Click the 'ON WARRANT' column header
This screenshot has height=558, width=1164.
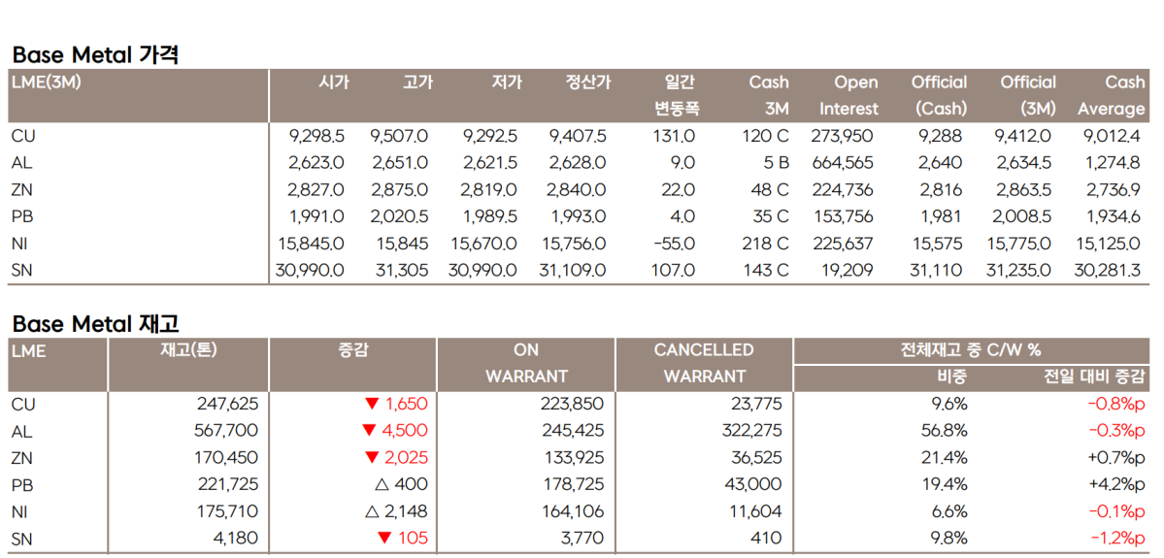pyautogui.click(x=526, y=363)
